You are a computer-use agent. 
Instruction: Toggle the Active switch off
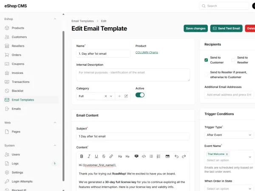140,95
